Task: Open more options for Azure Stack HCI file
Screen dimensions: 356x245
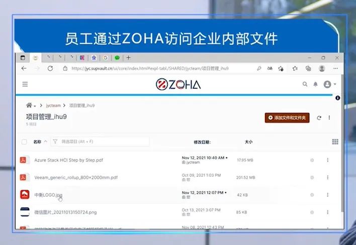Action: [327, 160]
